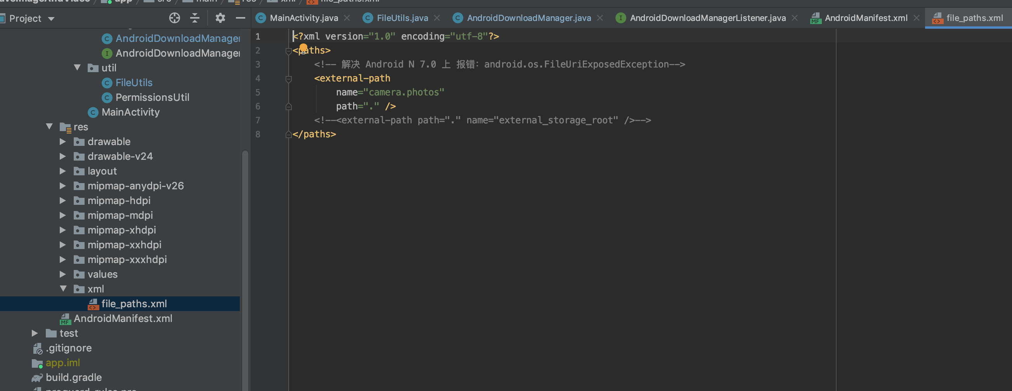Expand the test folder
The width and height of the screenshot is (1012, 391).
click(x=35, y=333)
